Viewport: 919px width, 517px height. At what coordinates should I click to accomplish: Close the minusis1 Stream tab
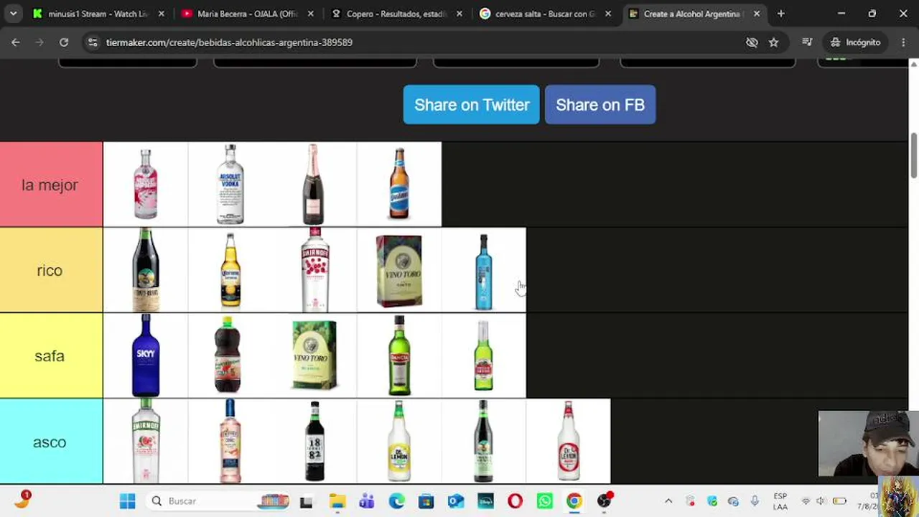161,14
